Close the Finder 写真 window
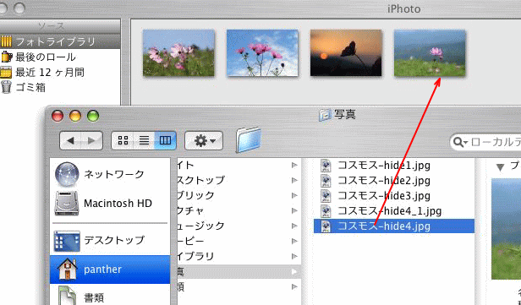 58,116
